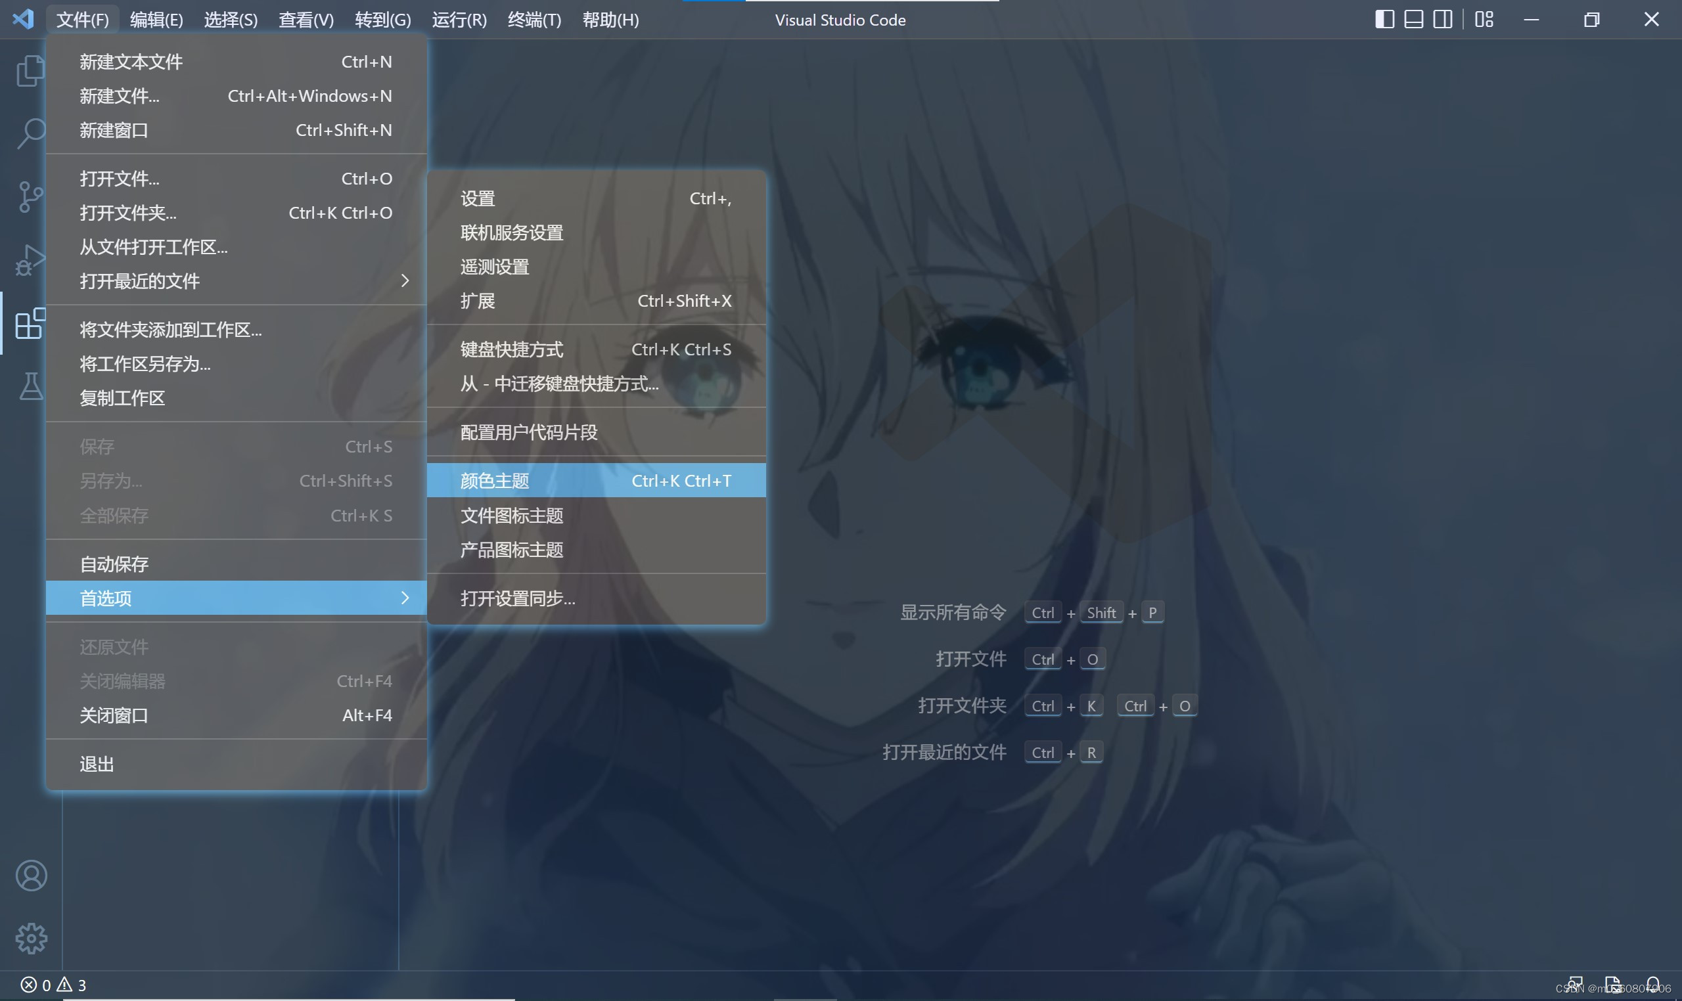The image size is (1682, 1001).
Task: Toggle the primary side bar layout button
Action: coord(1384,20)
